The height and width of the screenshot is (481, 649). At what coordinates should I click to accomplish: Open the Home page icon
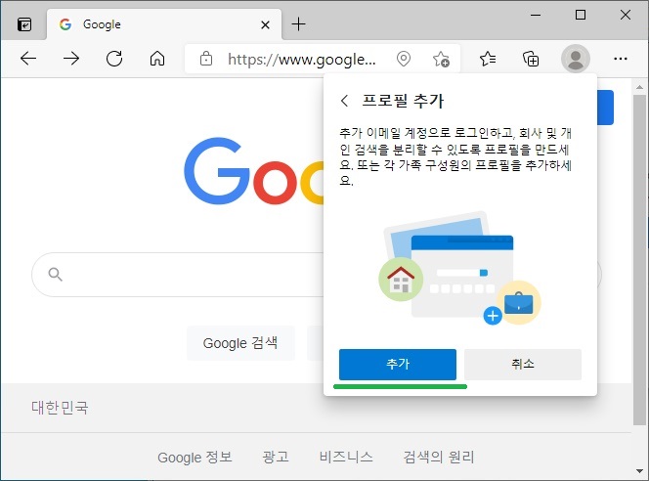click(x=157, y=59)
